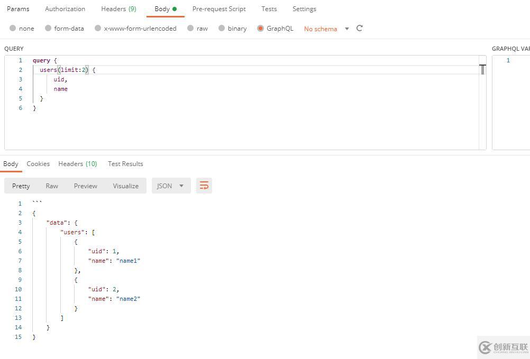Image resolution: width=530 pixels, height=359 pixels.
Task: Switch to Visualize response view
Action: pos(126,186)
